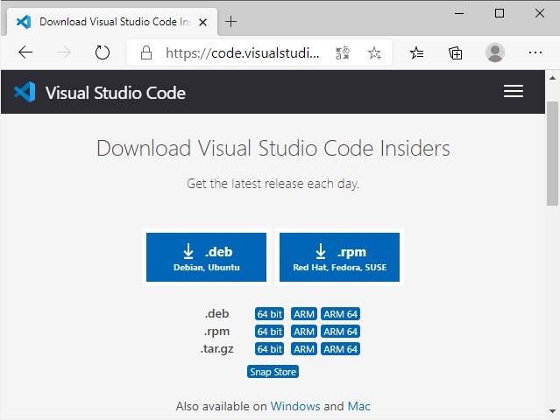
Task: Click the vertical scrollbar thumb
Action: point(552,153)
